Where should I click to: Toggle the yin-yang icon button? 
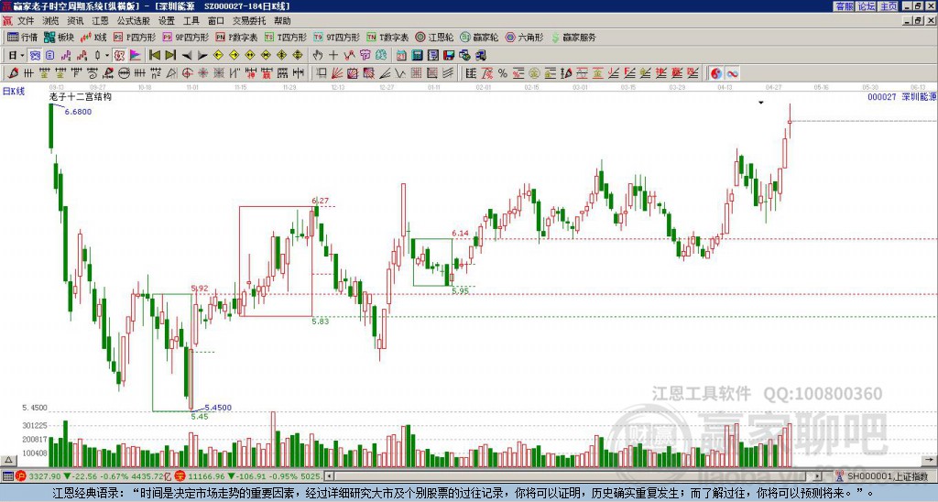tap(715, 73)
